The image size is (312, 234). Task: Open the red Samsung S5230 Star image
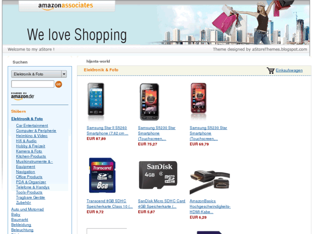[x=199, y=101]
